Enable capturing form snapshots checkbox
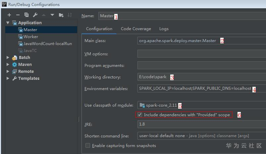The image size is (266, 154). pyautogui.click(x=88, y=145)
